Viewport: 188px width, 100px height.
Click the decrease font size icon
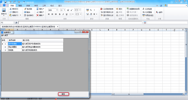[71, 10]
